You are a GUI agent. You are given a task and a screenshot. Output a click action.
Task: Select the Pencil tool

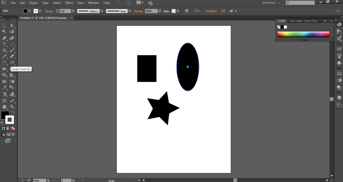point(4,57)
